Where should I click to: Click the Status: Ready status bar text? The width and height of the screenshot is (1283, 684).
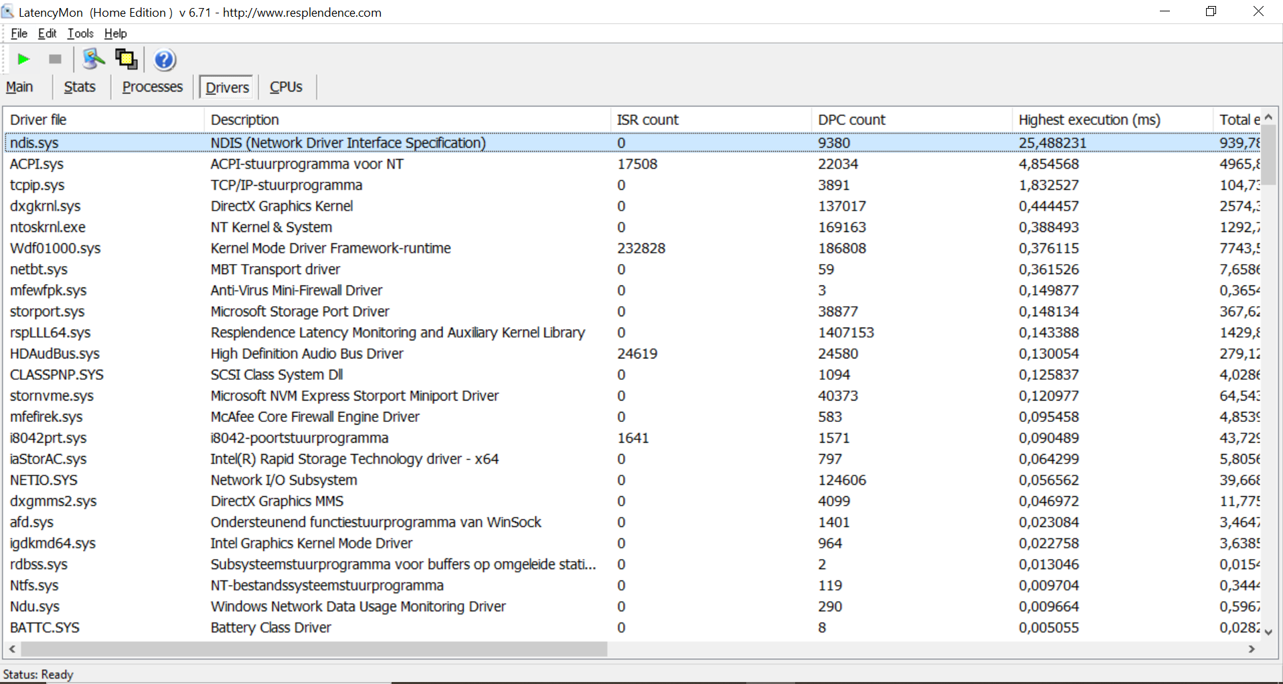[38, 674]
